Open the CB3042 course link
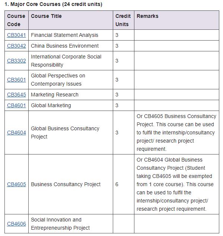This screenshot has width=223, height=236. tap(16, 46)
